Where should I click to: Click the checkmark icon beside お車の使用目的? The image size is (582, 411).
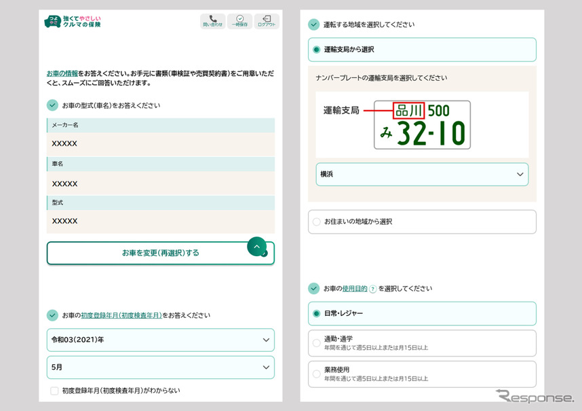(313, 288)
